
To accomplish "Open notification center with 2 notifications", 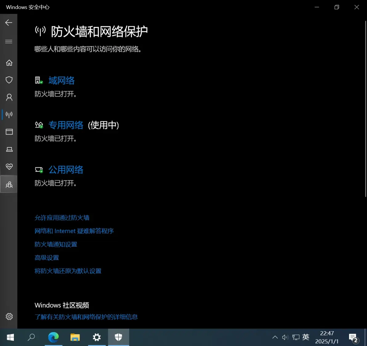I will click(x=353, y=338).
